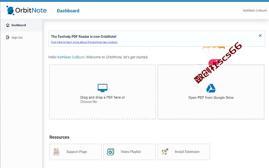Click the banner headline about OrbitNote
This screenshot has height=168, width=269.
tap(84, 37)
